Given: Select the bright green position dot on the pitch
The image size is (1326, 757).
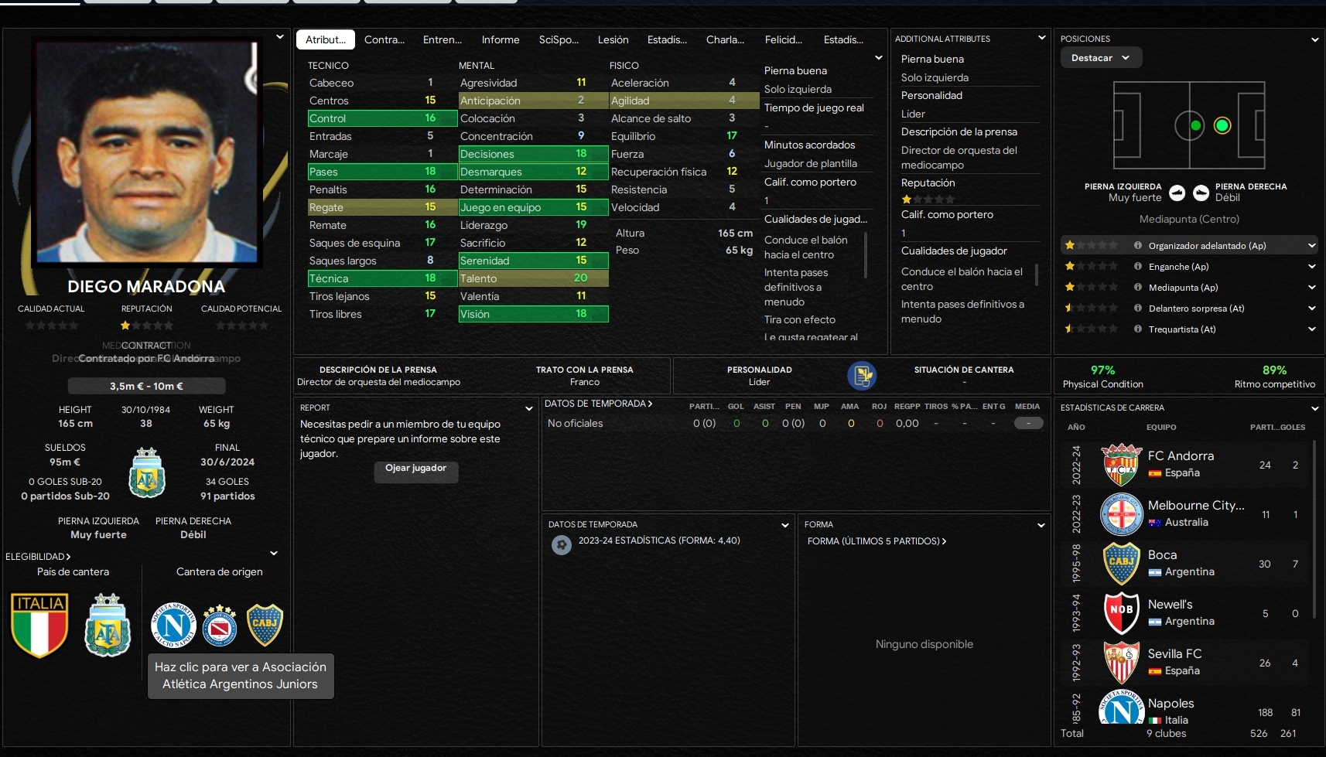Looking at the screenshot, I should 1222,125.
